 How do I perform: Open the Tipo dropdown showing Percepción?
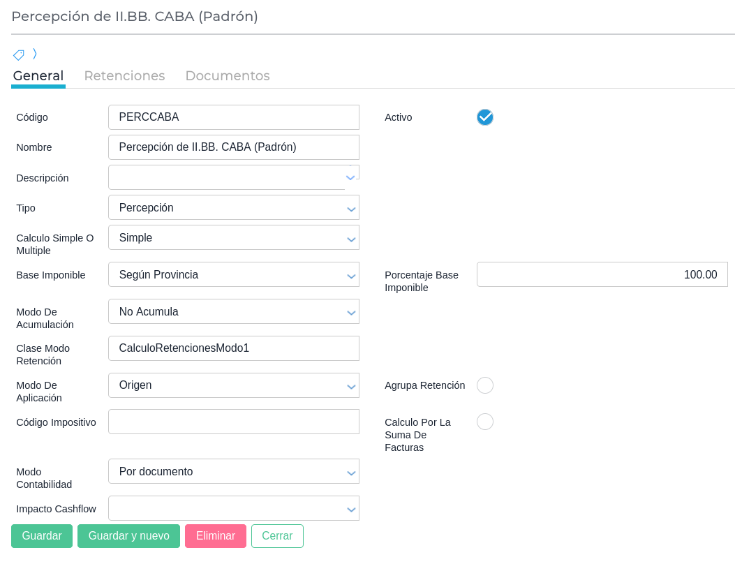tap(234, 208)
